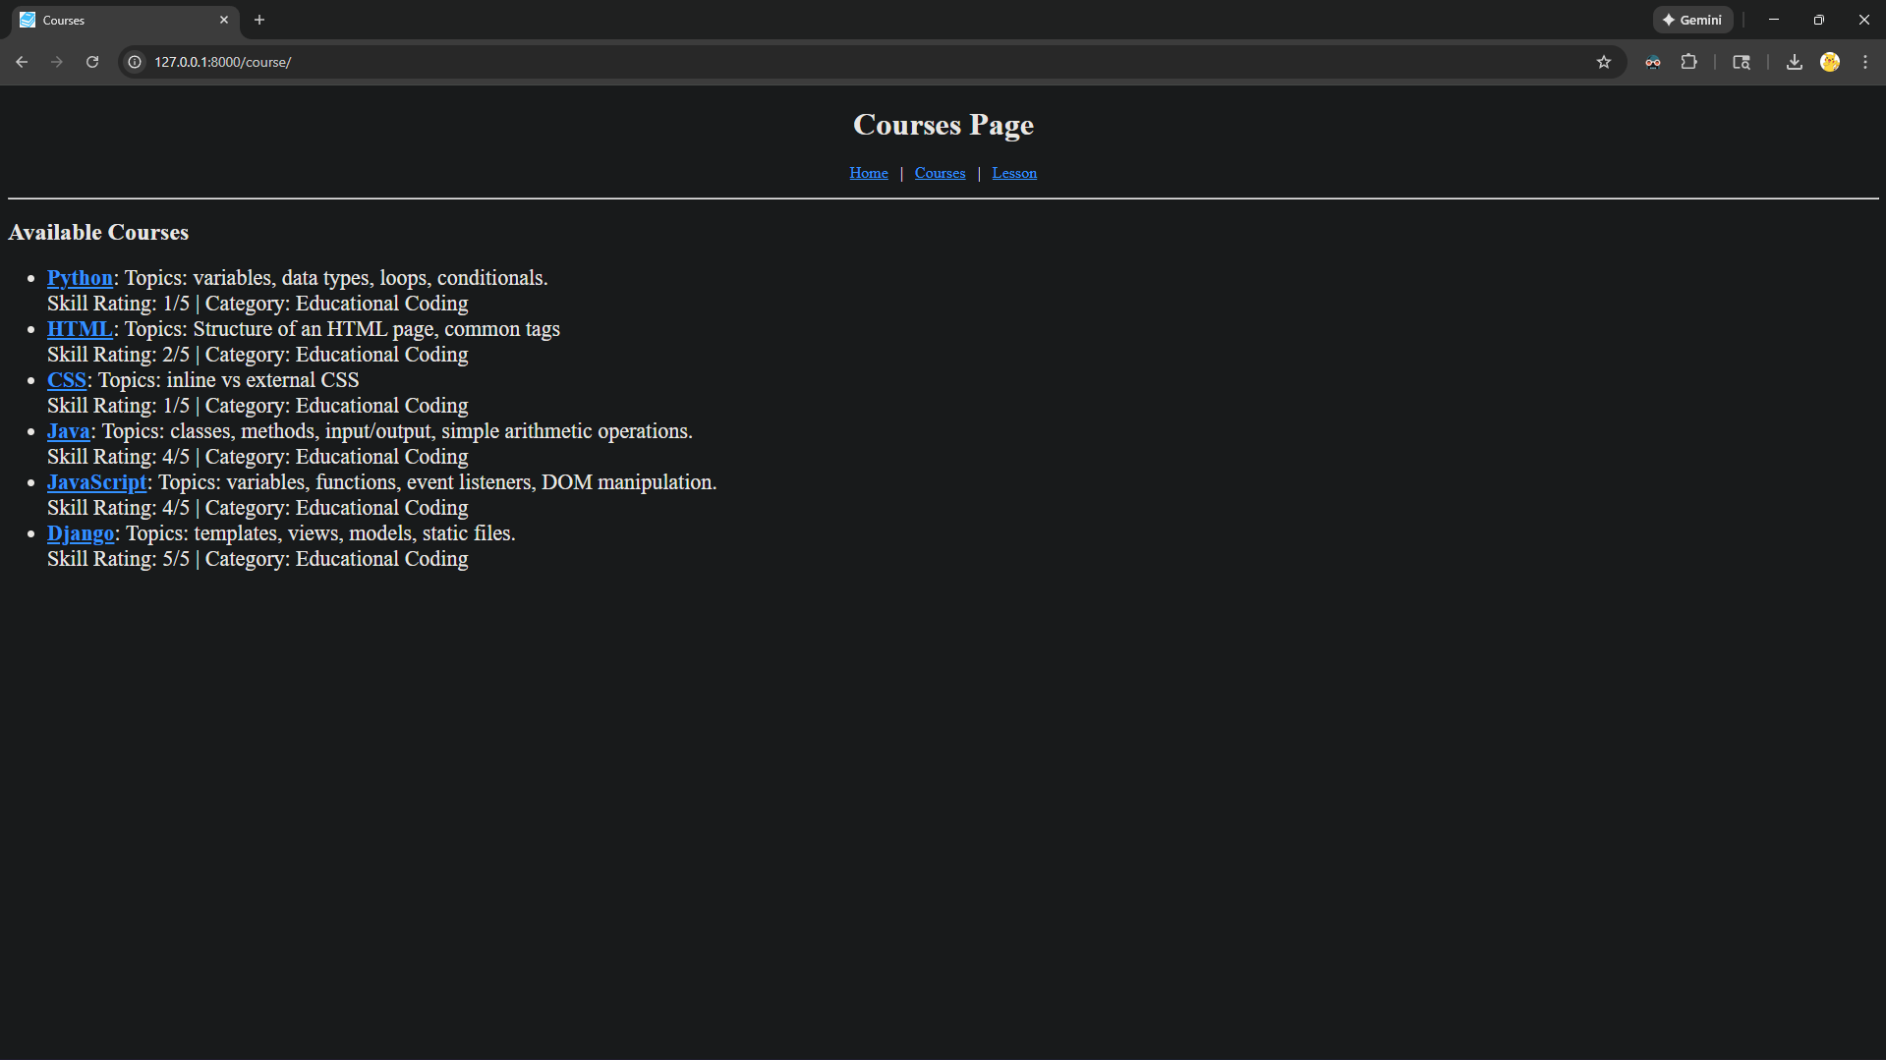Navigate to the Home link
This screenshot has width=1886, height=1060.
tap(868, 173)
